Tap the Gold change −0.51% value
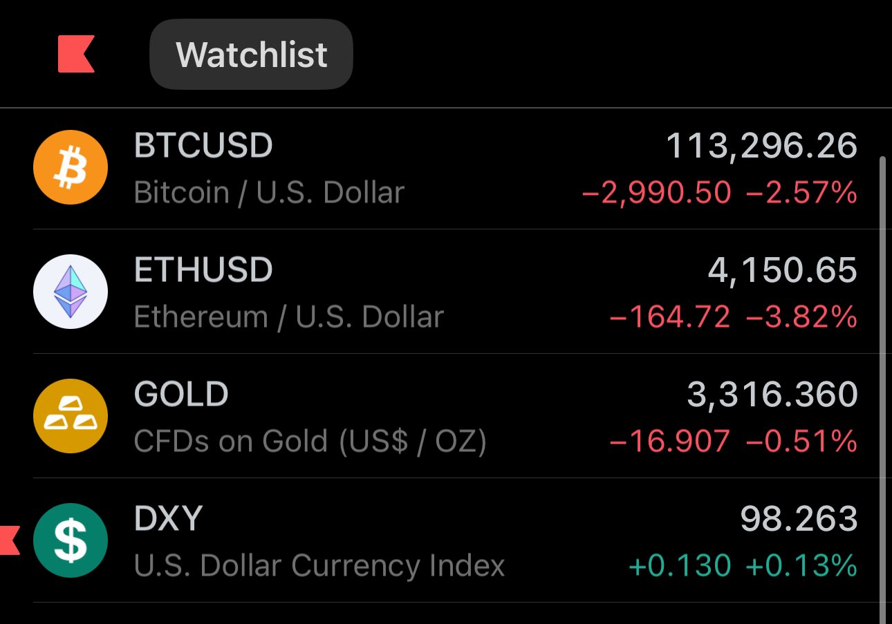 (802, 442)
